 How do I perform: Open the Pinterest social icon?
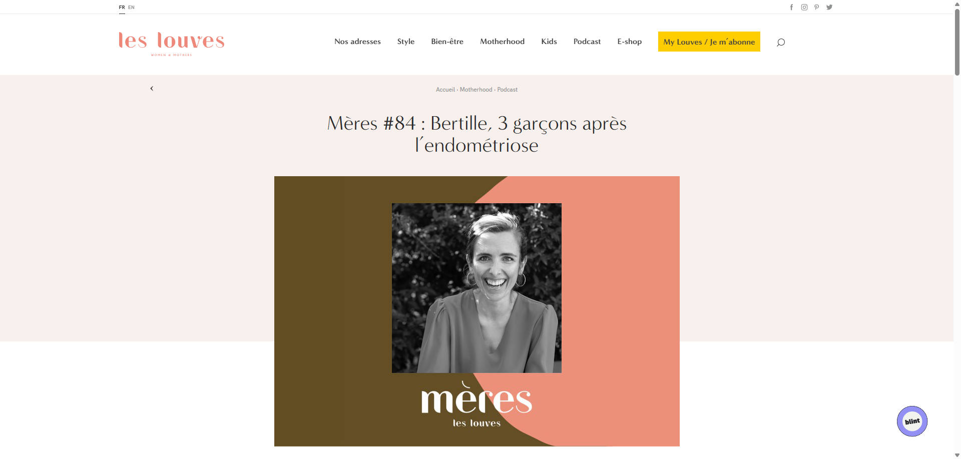click(816, 7)
